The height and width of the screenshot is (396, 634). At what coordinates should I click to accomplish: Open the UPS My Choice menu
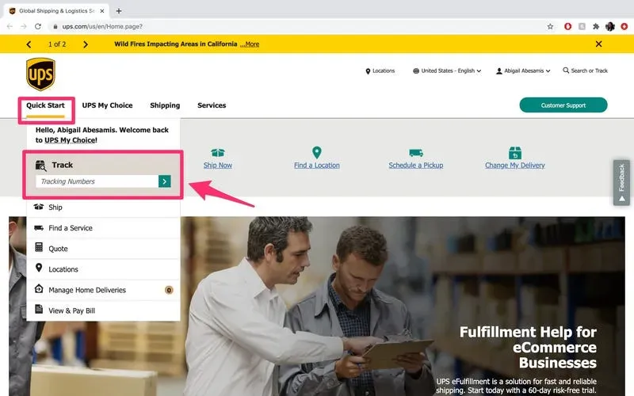(x=107, y=105)
